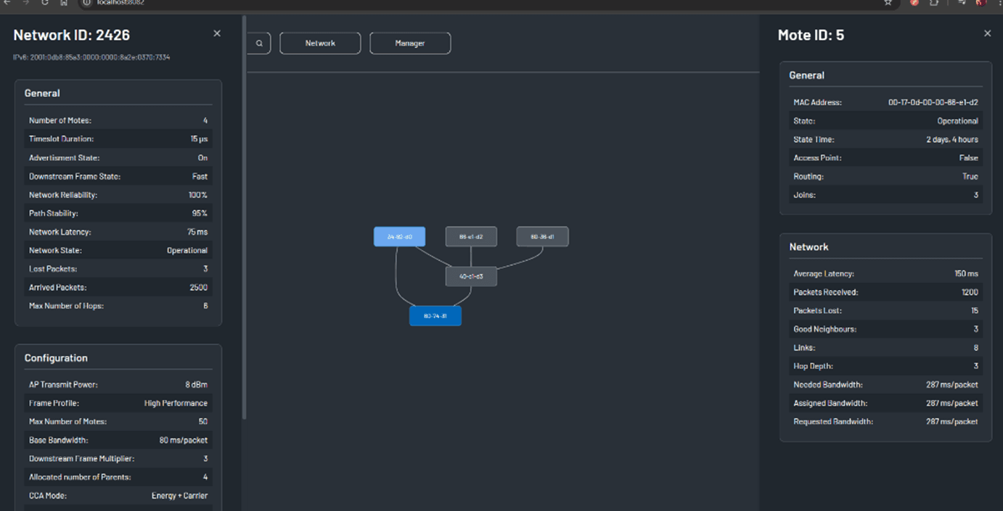
Task: Click the left panel vertical scrollbar
Action: point(244,217)
